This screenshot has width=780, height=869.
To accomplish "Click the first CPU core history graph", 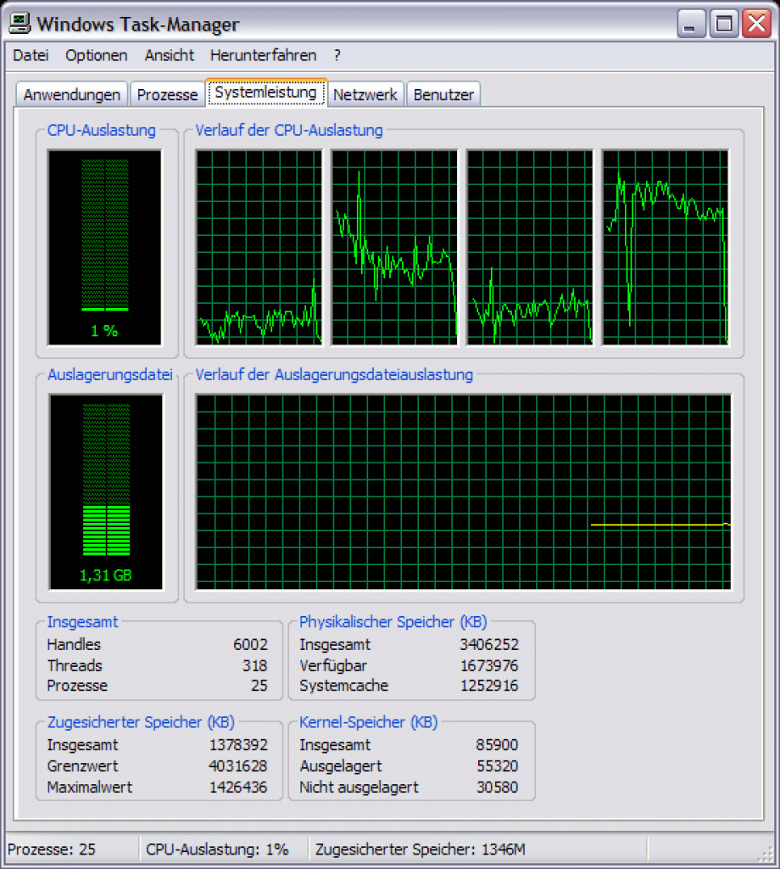I will [x=259, y=247].
